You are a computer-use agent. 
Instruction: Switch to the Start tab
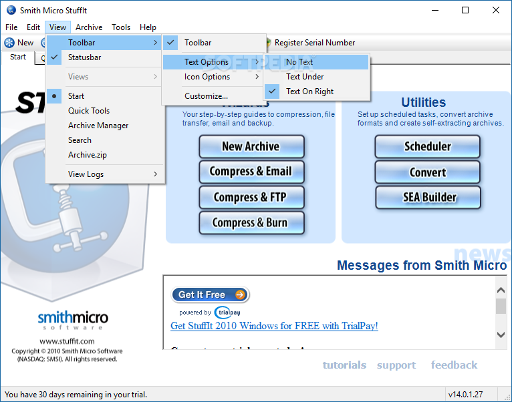click(x=18, y=57)
